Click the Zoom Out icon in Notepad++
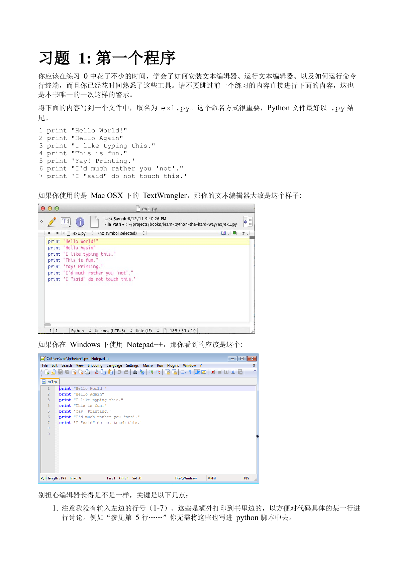This screenshot has width=398, height=563. point(158,372)
